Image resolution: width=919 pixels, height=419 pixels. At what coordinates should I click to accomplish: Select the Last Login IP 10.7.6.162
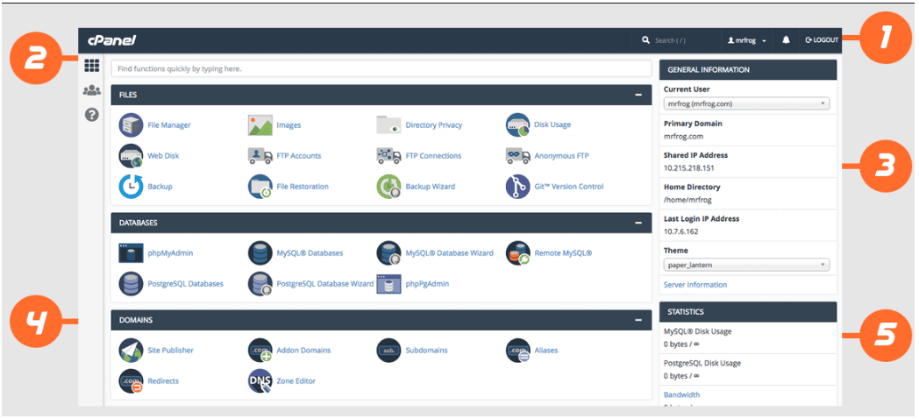click(x=680, y=231)
